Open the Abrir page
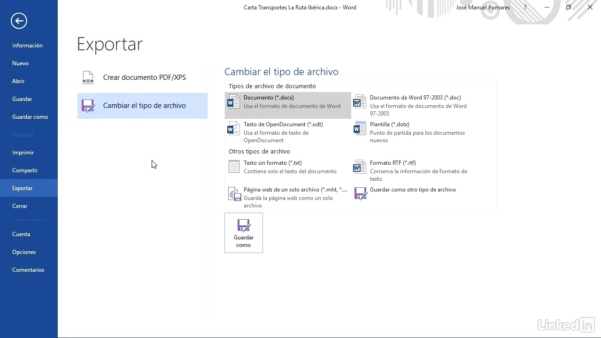 click(29, 81)
